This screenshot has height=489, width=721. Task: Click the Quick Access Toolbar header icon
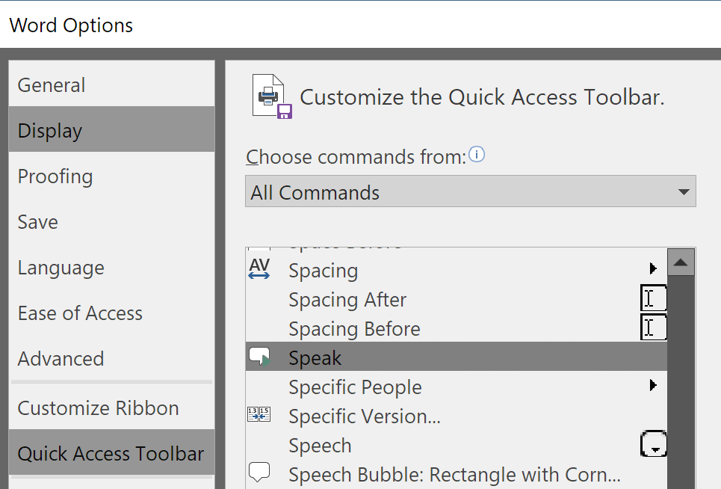point(272,97)
